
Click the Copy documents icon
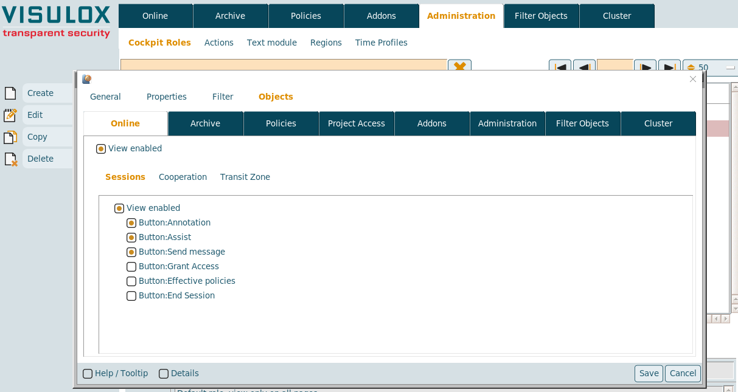tap(10, 137)
